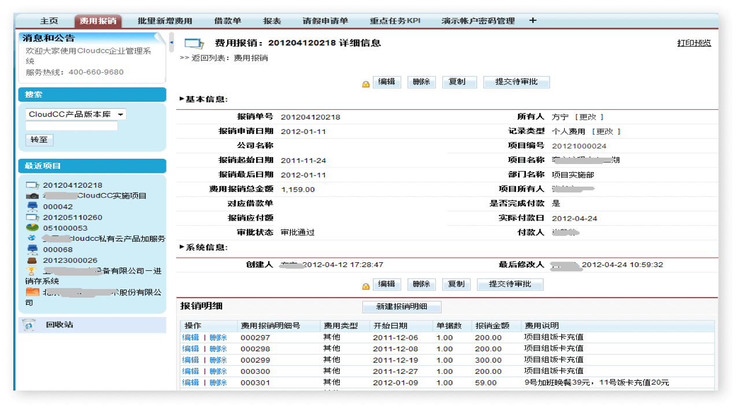Open recent item 000068
This screenshot has height=409, width=741.
[58, 250]
